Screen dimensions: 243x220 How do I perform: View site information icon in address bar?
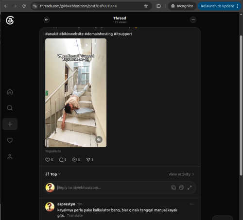[x=35, y=6]
